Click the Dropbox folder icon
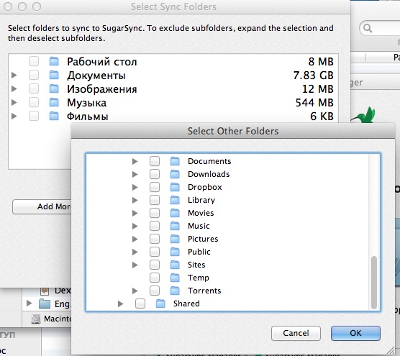Screen dimensions: 400x356 coord(175,187)
